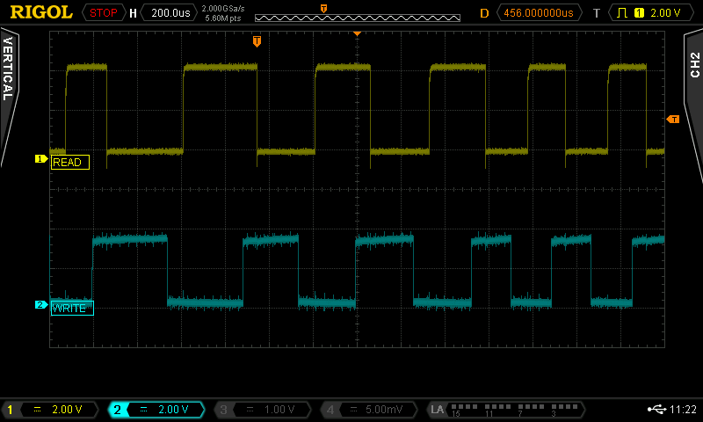Toggle channel 3 at 1.00 V

coord(262,410)
